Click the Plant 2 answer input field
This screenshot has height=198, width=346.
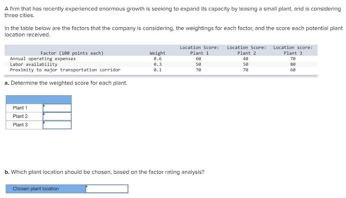[x=57, y=116]
